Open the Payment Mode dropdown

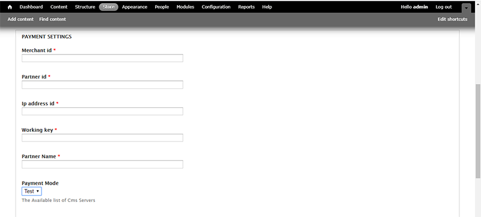coord(32,191)
